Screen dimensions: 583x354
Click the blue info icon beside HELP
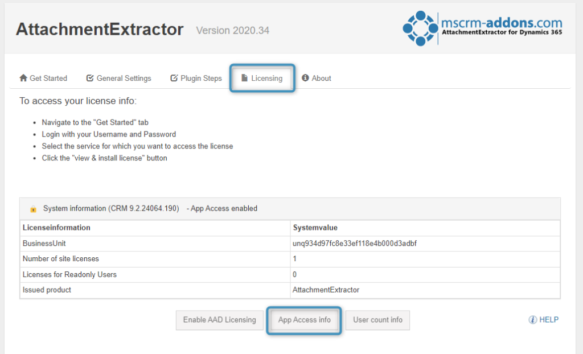[533, 320]
